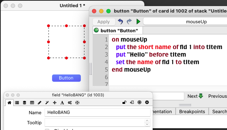Click gutter line number 4 in script editor
The width and height of the screenshot is (227, 130).
(x=106, y=62)
